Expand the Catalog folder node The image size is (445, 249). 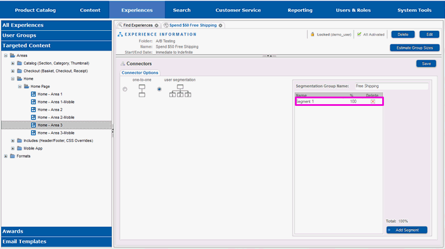13,63
